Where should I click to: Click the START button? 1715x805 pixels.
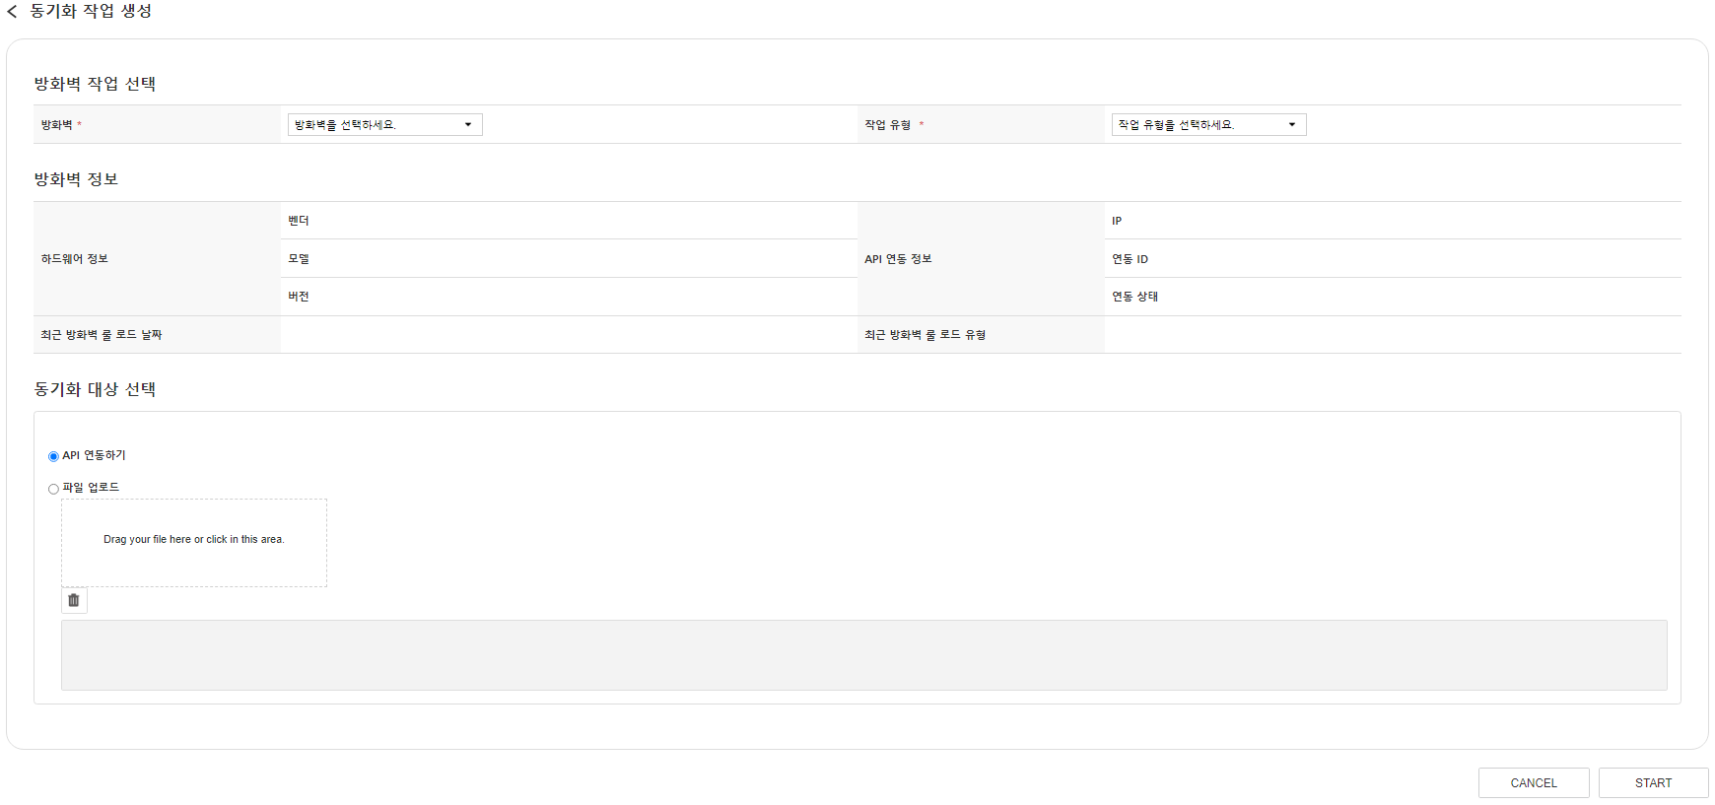tap(1653, 783)
